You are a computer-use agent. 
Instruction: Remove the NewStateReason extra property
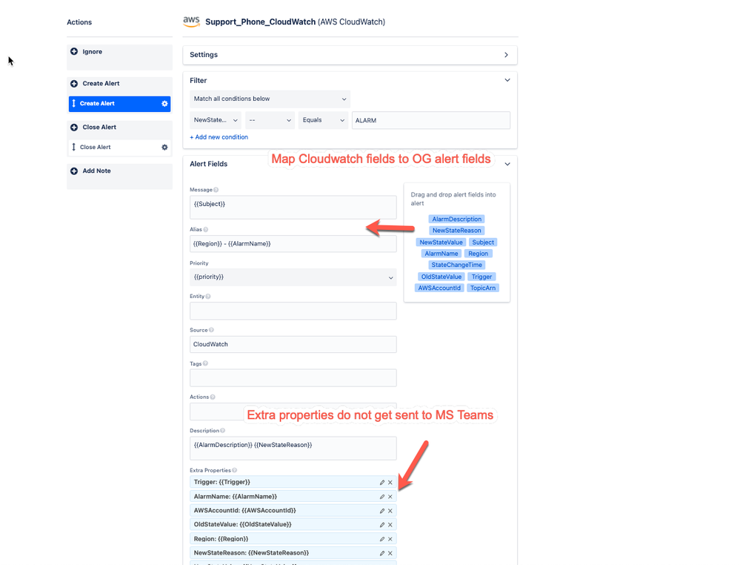pos(390,552)
